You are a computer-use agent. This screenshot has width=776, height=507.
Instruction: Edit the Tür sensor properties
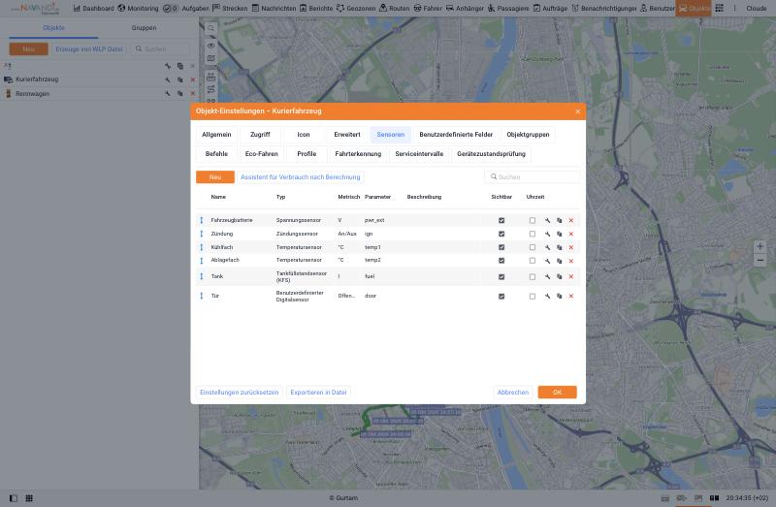(x=547, y=297)
